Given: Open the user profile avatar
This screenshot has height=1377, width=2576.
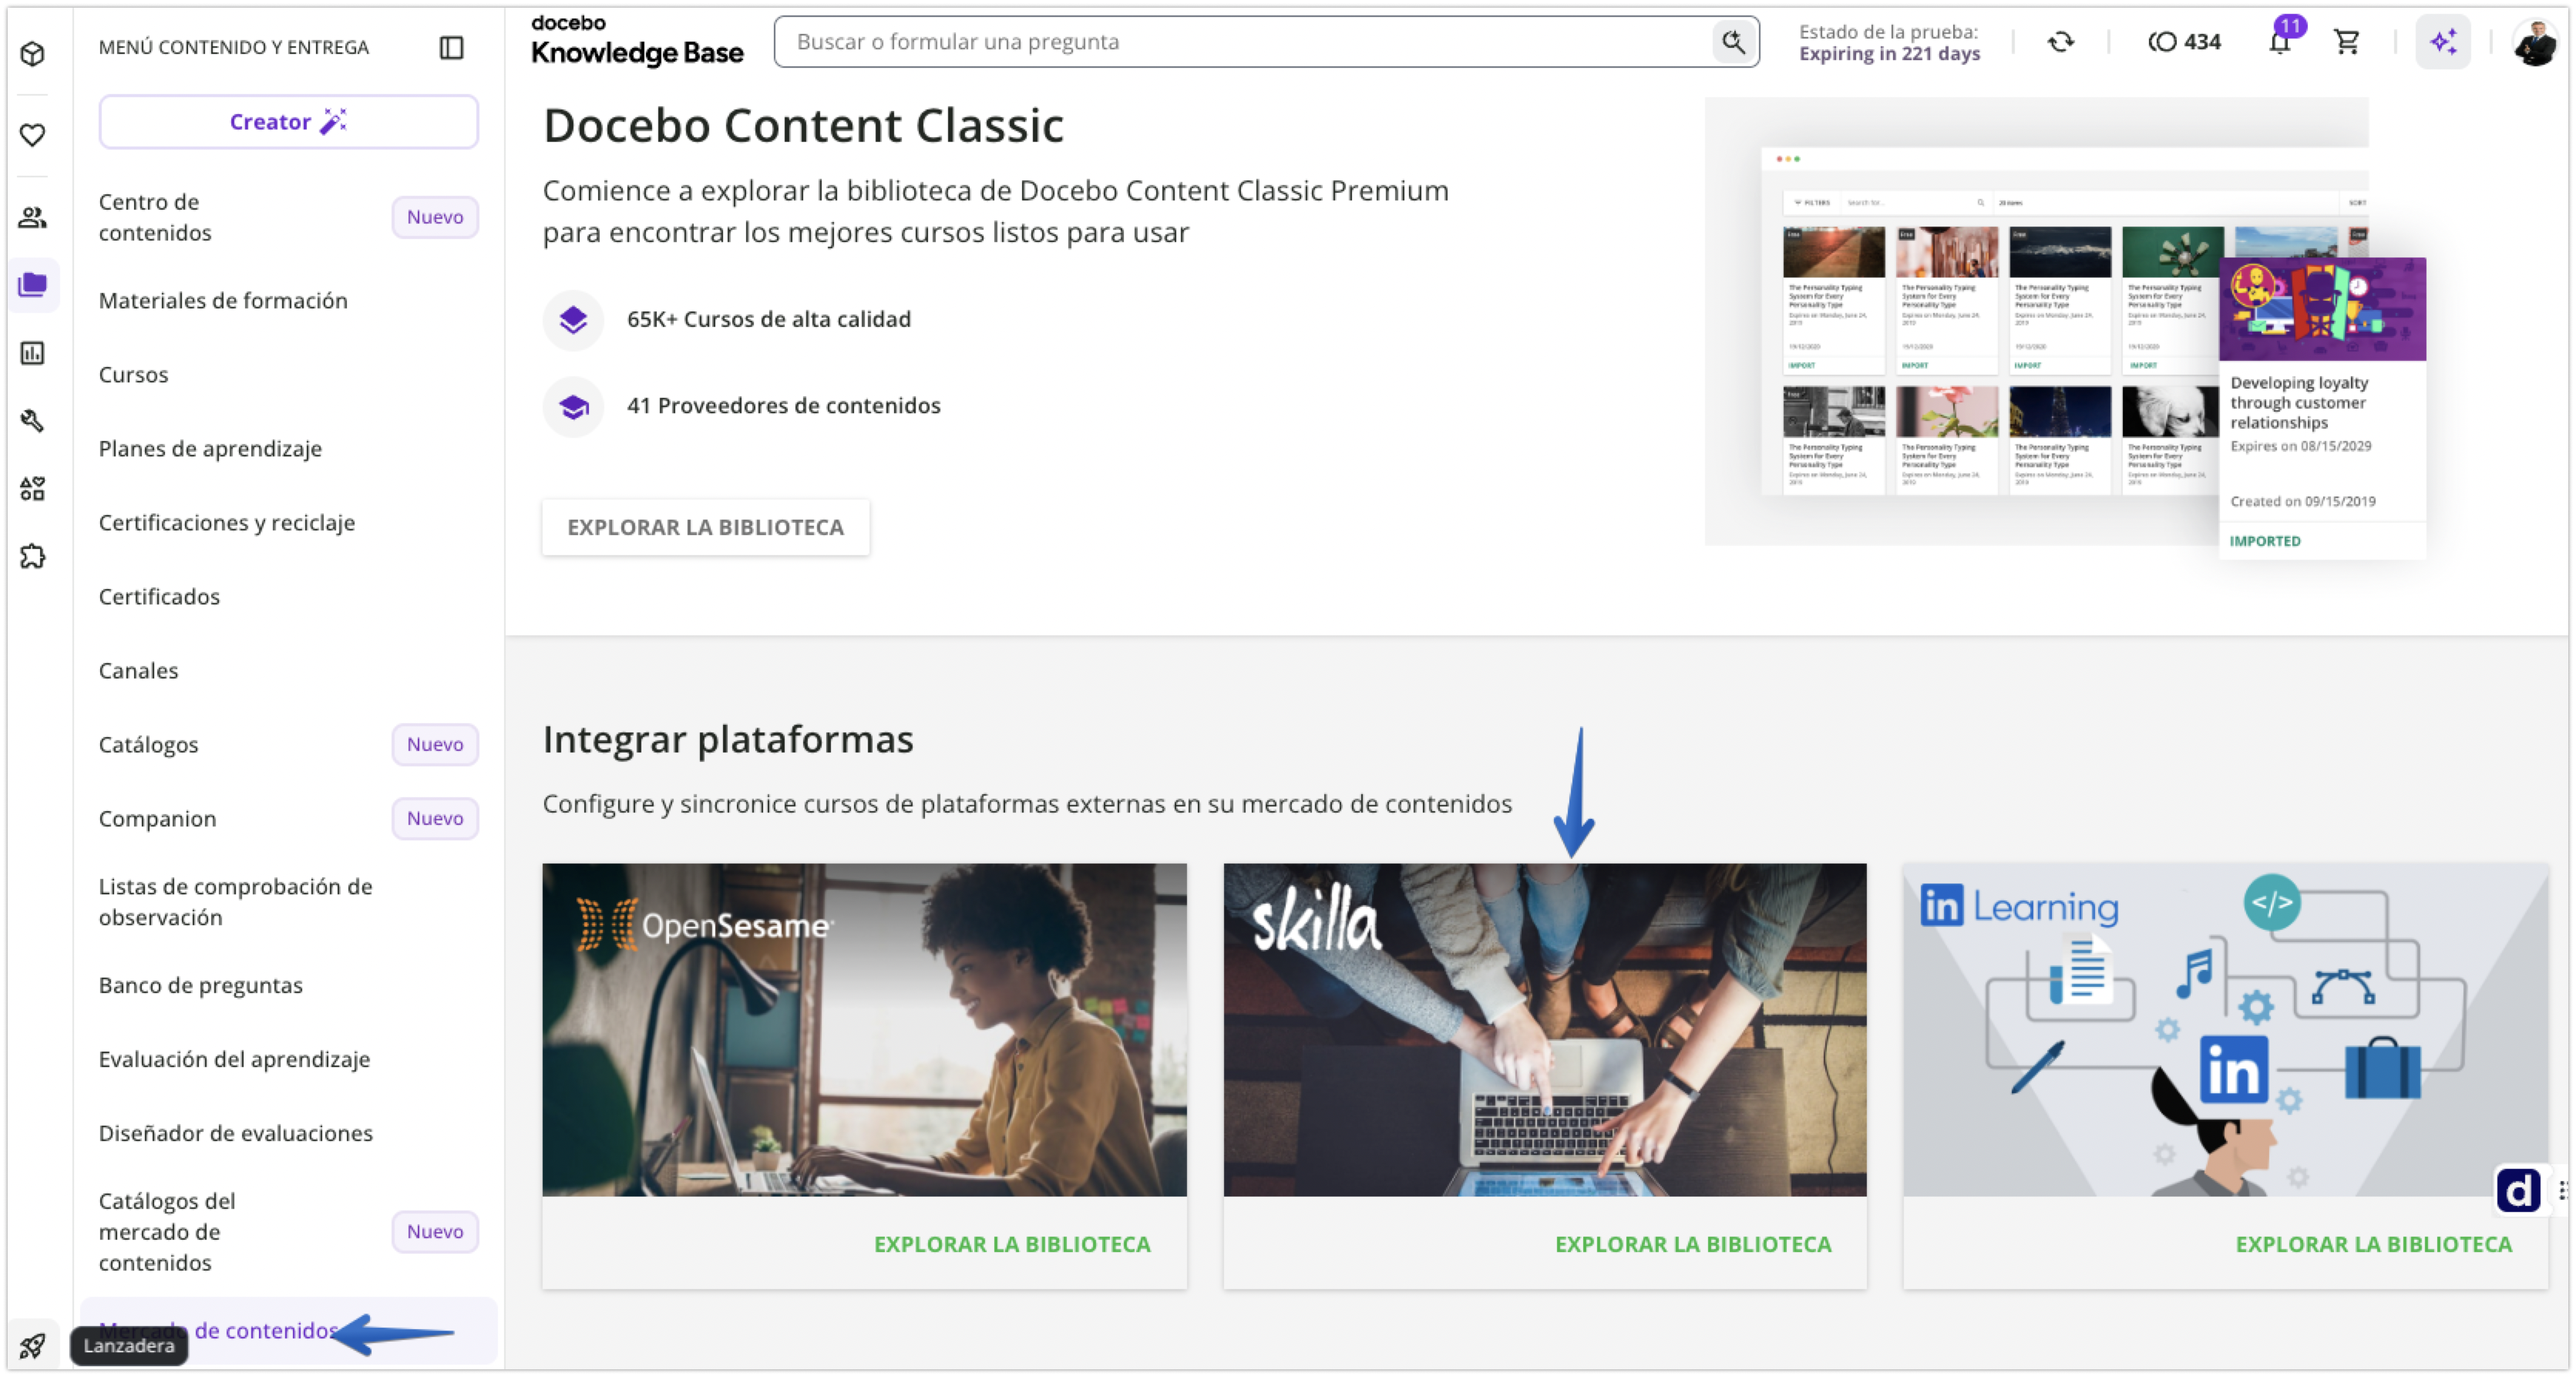Looking at the screenshot, I should 2535,42.
